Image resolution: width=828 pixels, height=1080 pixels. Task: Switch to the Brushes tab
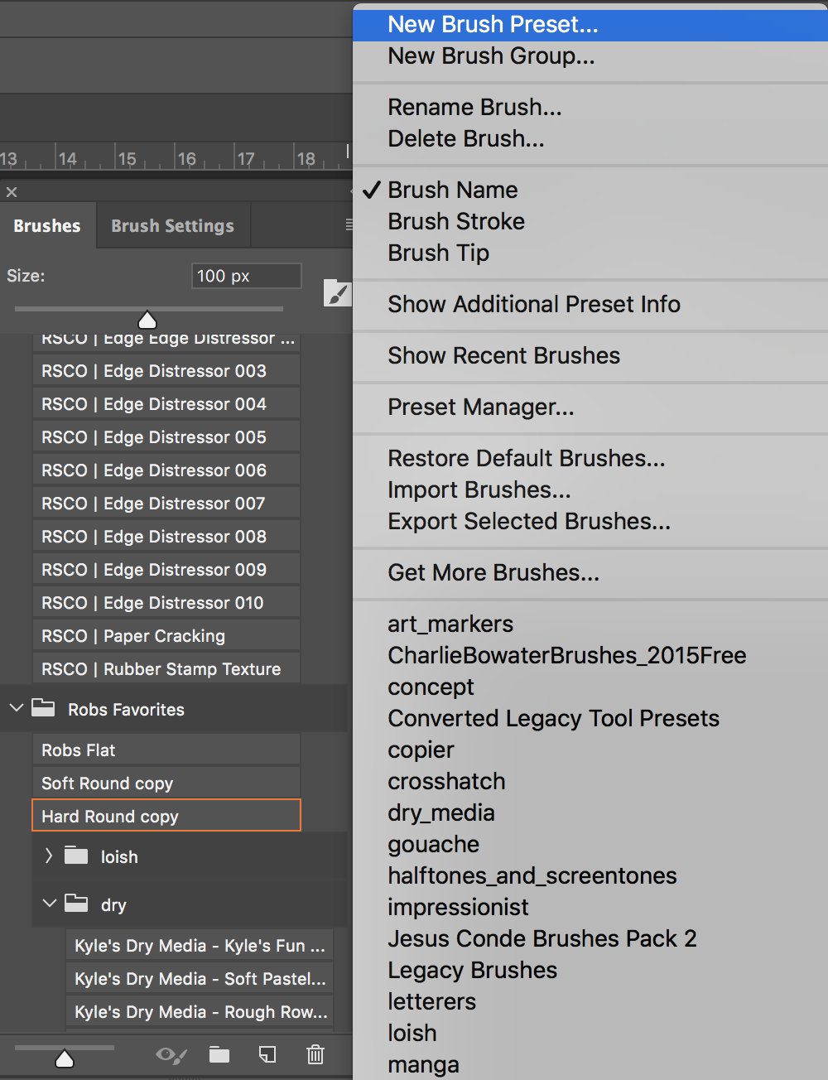click(x=47, y=225)
